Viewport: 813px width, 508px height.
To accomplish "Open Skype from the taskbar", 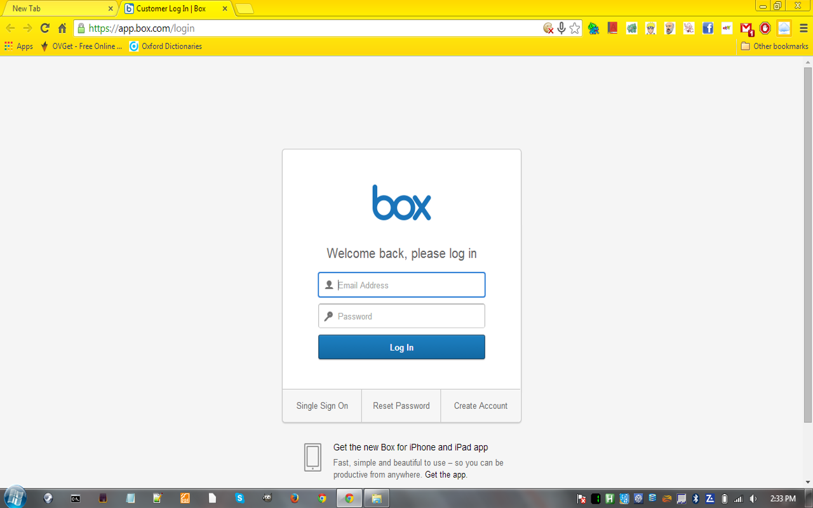I will pyautogui.click(x=239, y=498).
